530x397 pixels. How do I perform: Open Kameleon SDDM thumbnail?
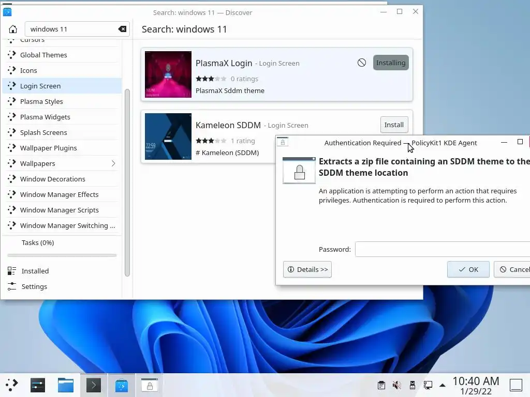pyautogui.click(x=168, y=136)
